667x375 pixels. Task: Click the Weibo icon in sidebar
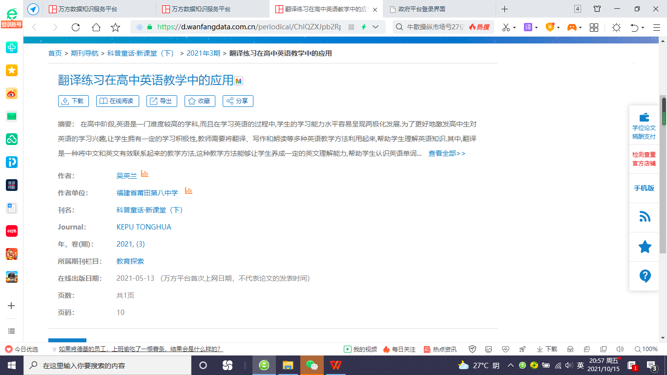(12, 93)
